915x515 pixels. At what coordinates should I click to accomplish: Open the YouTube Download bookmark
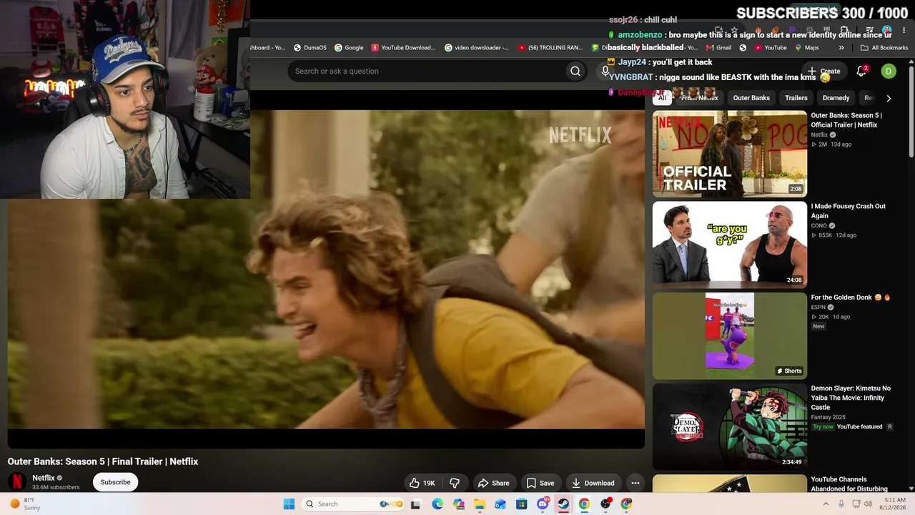(403, 48)
